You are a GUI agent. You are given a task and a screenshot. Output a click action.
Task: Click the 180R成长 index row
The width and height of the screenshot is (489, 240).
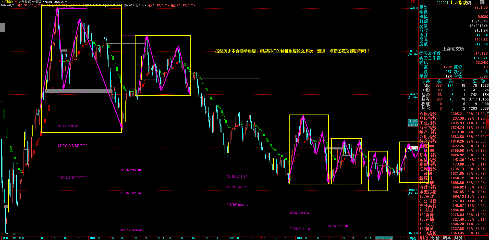tap(428, 233)
